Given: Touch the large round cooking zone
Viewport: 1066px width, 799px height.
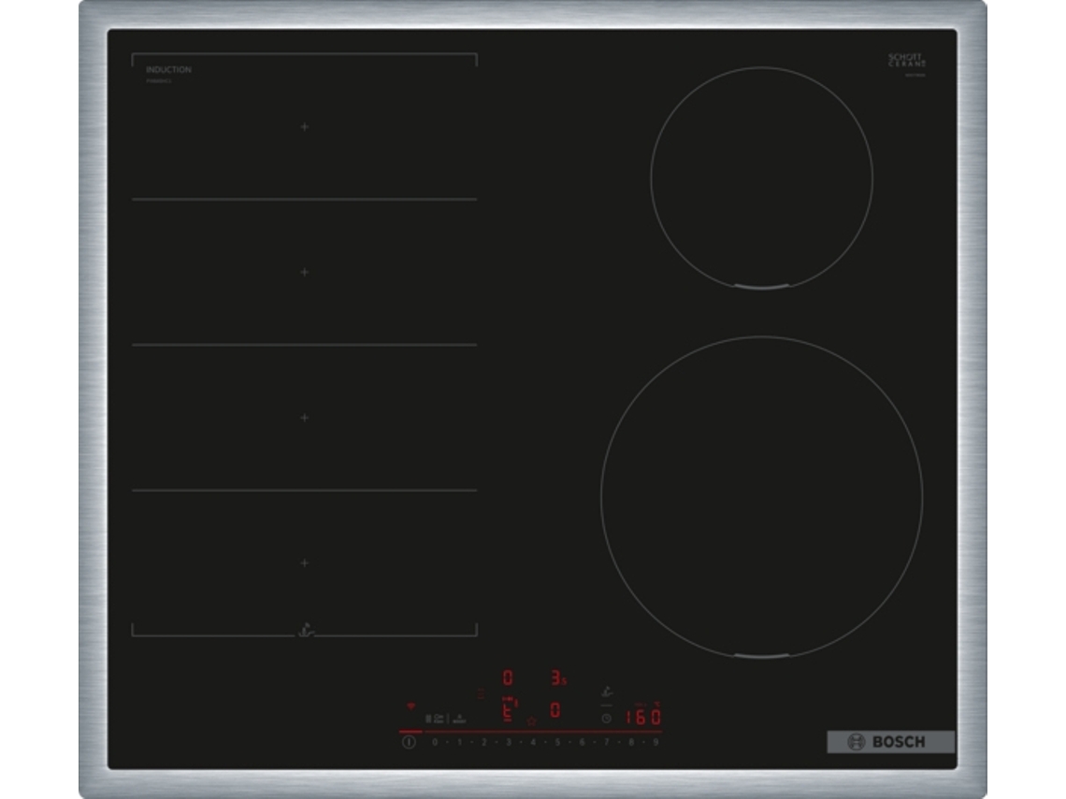Looking at the screenshot, I should 761,497.
